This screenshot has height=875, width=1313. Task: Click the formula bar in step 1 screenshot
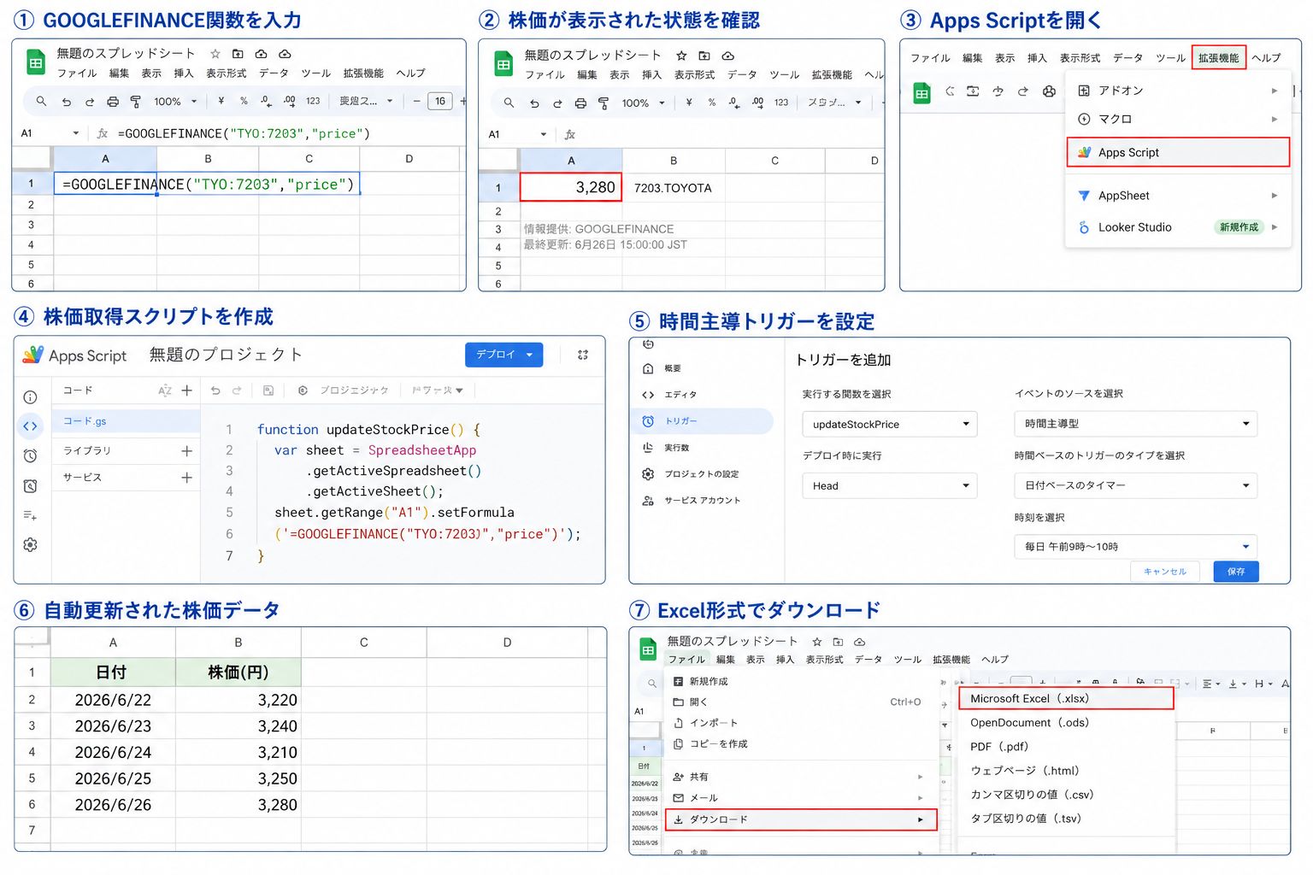[291, 133]
